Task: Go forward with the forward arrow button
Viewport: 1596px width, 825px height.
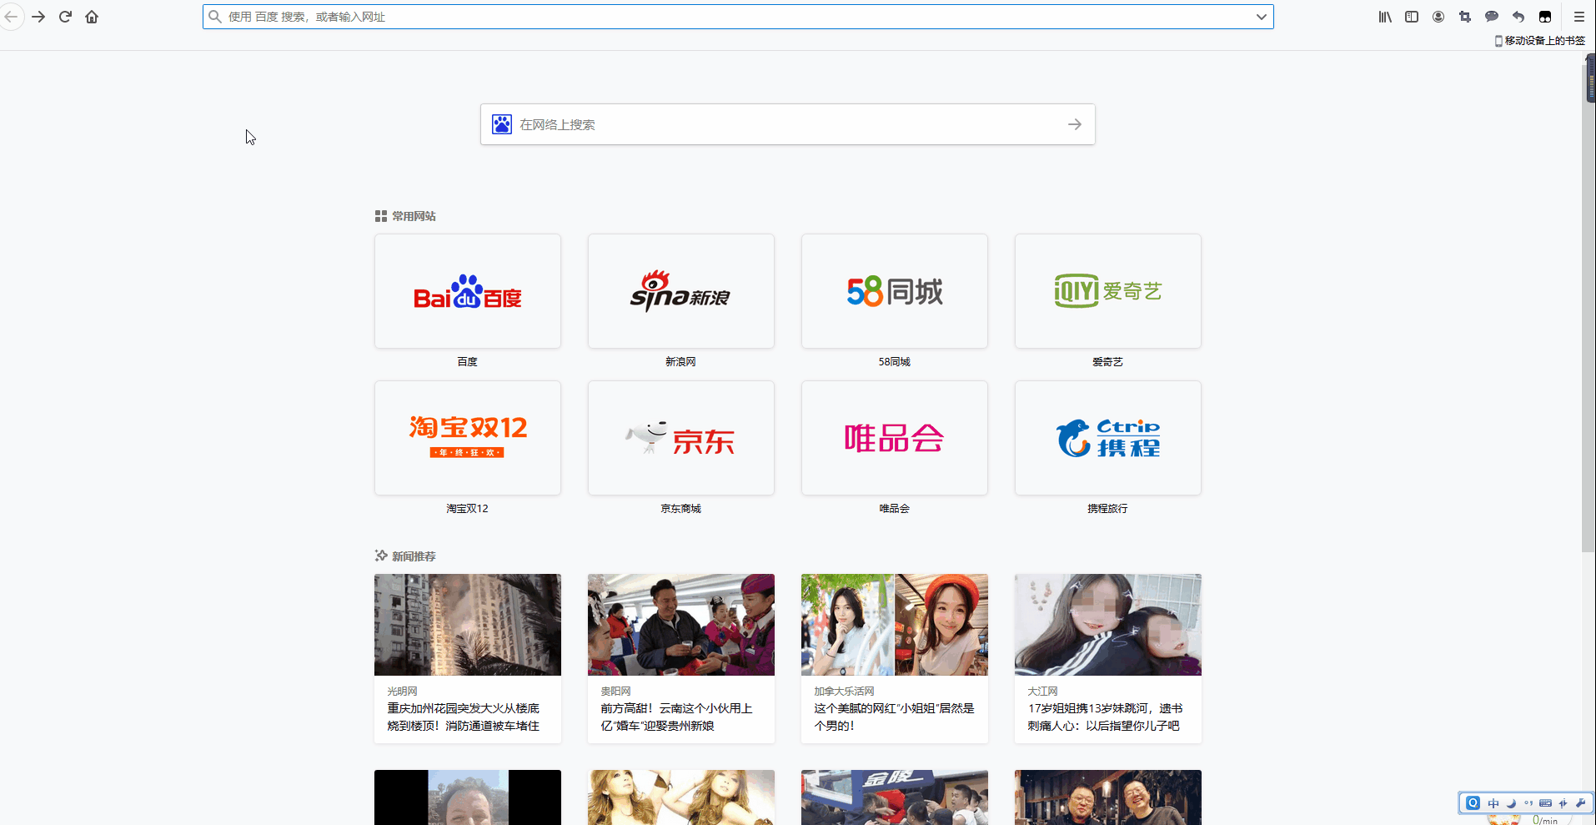Action: tap(38, 17)
